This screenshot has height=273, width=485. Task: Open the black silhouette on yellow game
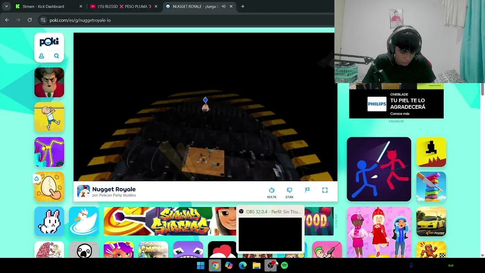(431, 152)
